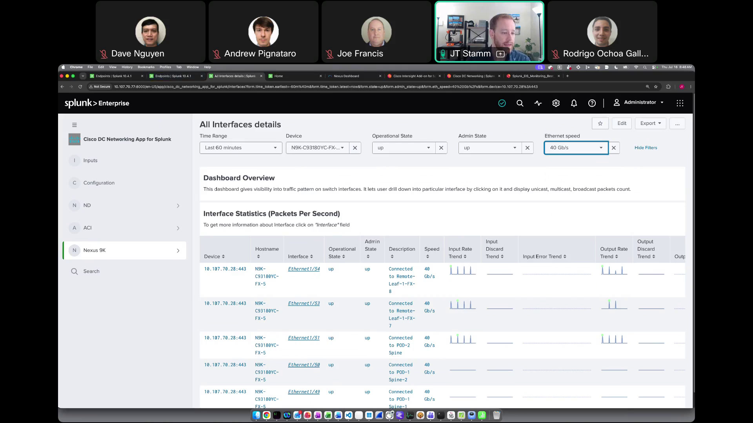The width and height of the screenshot is (753, 423).
Task: Open the apps grid icon
Action: point(680,103)
